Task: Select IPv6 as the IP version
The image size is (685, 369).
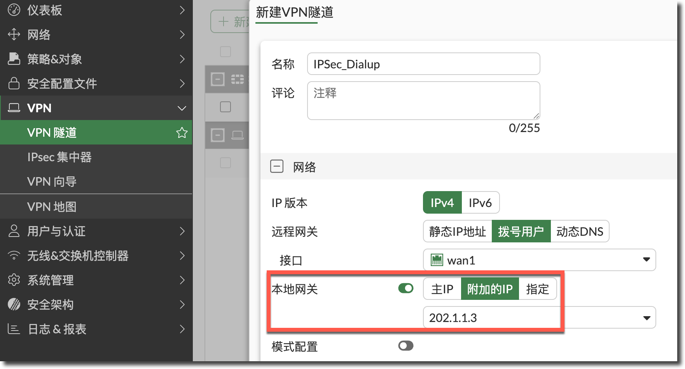Action: (480, 203)
